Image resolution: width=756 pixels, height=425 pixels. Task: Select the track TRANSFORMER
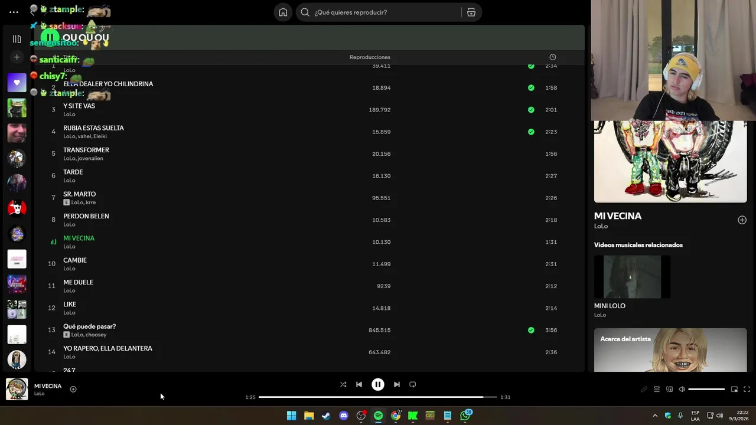point(86,150)
